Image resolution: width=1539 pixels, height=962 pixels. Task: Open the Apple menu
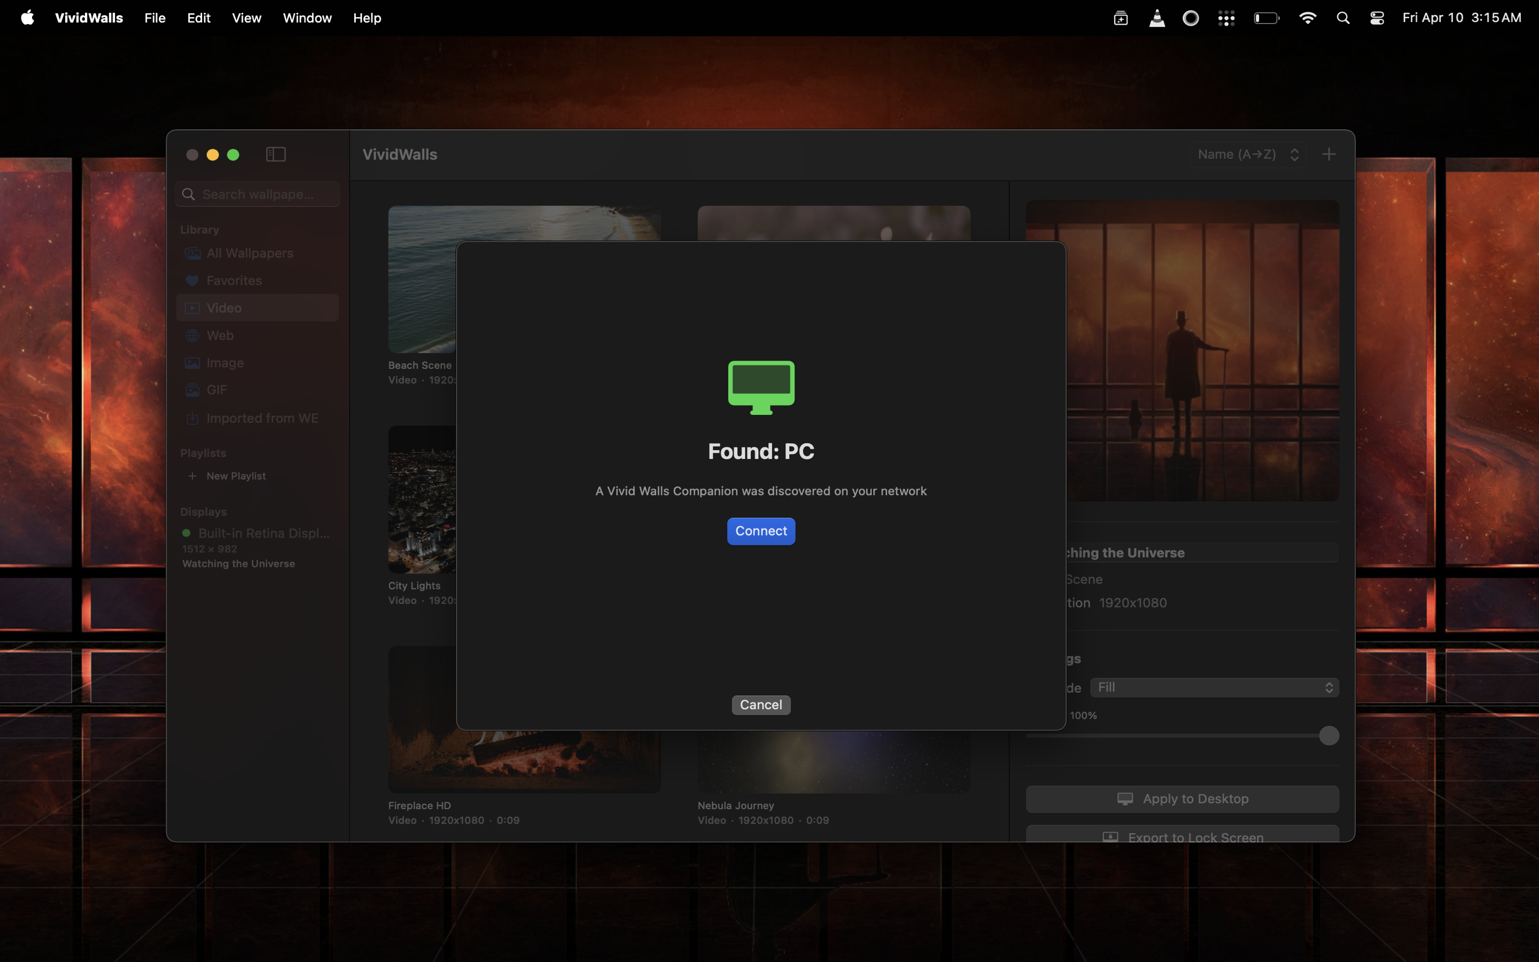(x=27, y=18)
